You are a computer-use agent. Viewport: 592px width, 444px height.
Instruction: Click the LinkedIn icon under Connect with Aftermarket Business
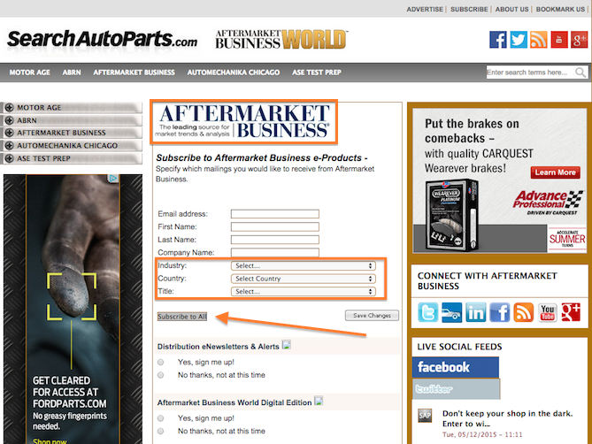[x=476, y=312]
